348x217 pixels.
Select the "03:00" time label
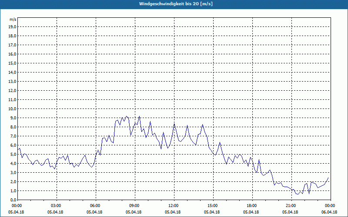(55, 206)
